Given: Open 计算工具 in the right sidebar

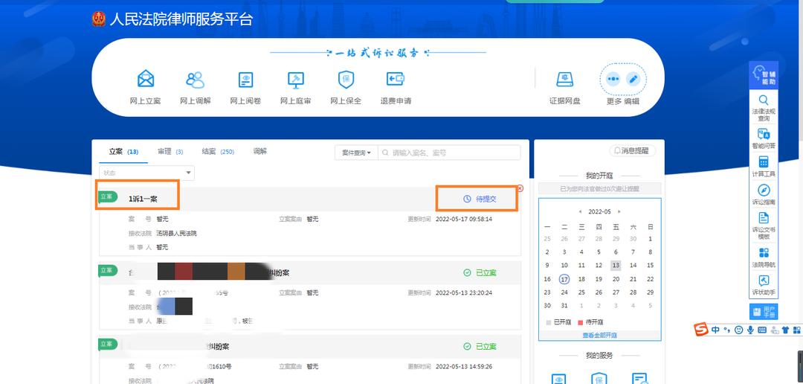Looking at the screenshot, I should click(x=764, y=167).
